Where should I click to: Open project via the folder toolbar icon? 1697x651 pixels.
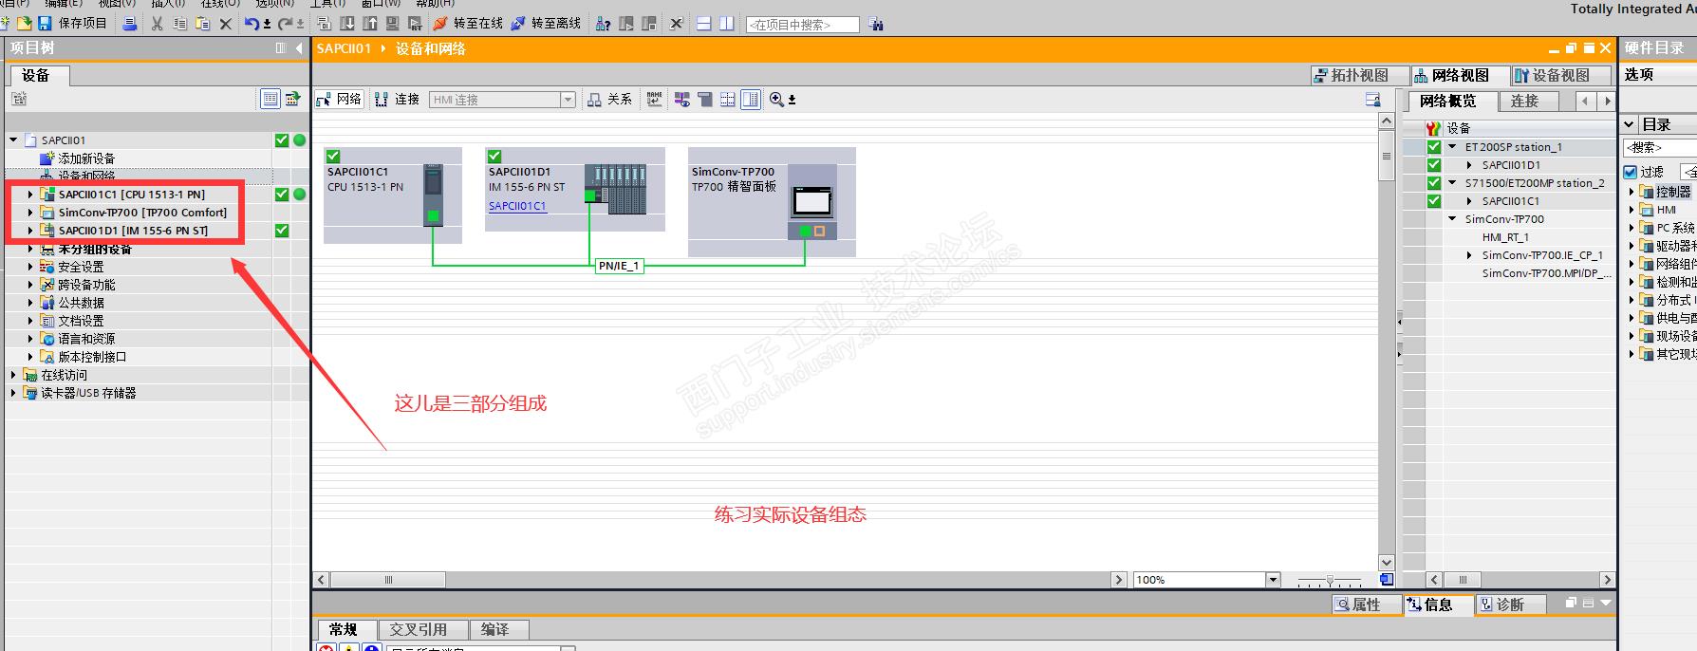(x=24, y=23)
